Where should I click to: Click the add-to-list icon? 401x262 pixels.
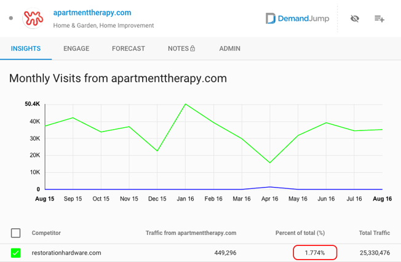coord(379,18)
